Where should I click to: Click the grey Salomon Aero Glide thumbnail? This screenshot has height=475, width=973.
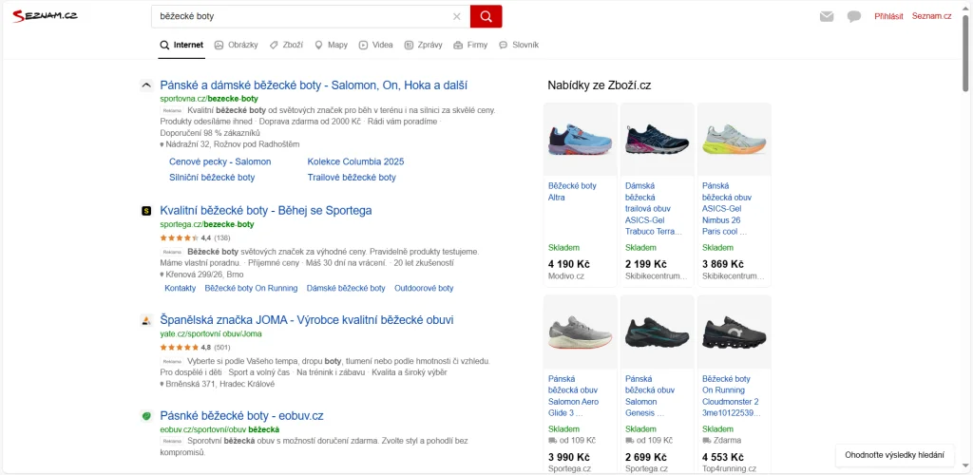pos(581,332)
